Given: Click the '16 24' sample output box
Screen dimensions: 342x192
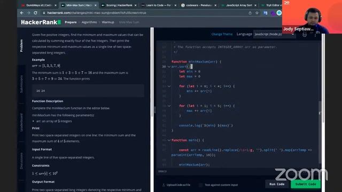Looking at the screenshot, I should [x=88, y=91].
